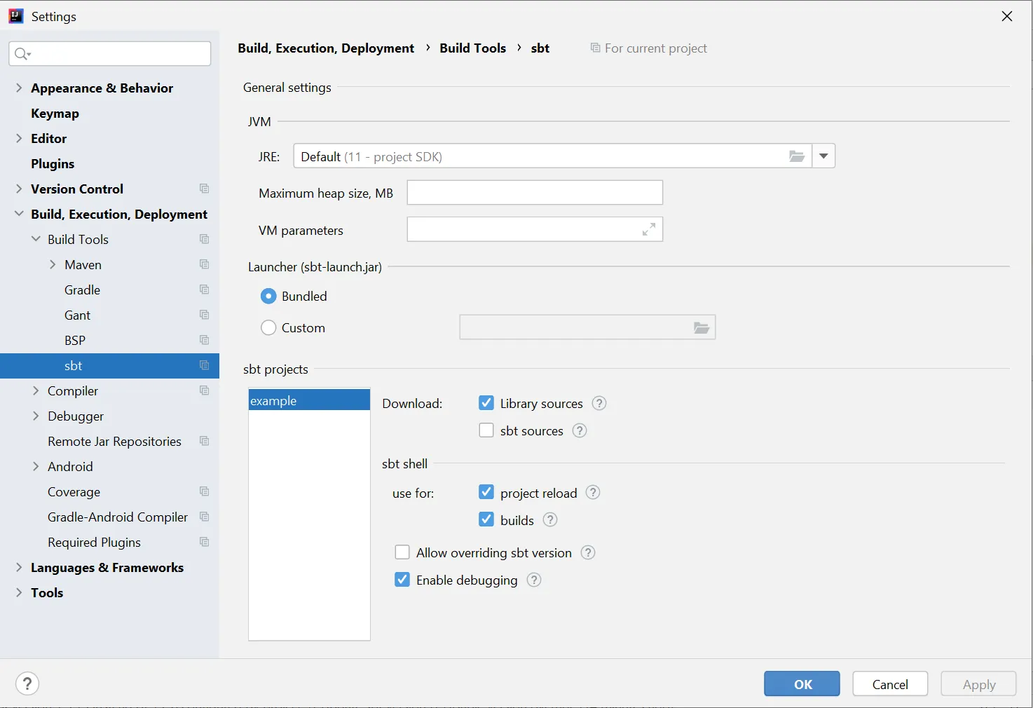Viewport: 1033px width, 708px height.
Task: Toggle Allow overriding sbt version checkbox
Action: coord(402,552)
